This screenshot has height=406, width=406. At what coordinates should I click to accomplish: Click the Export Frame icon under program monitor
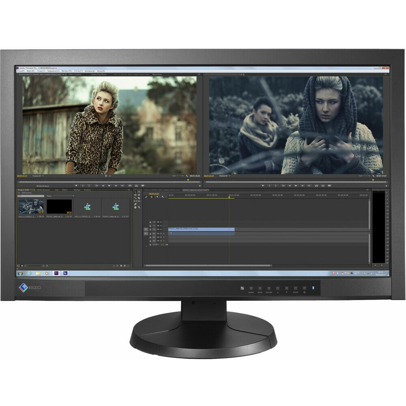329,185
